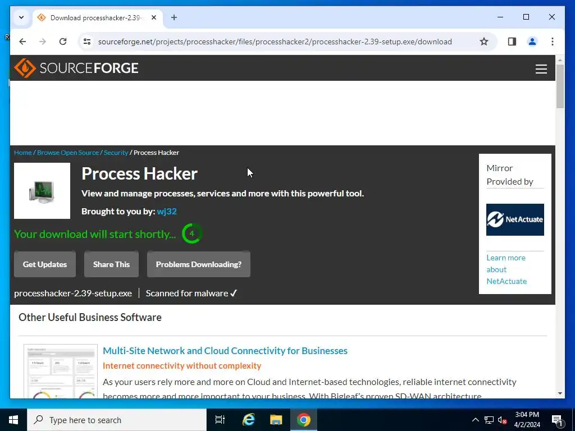Screen dimensions: 575x431
Task: Open Learn more about NetActuate link
Action: pos(506,269)
